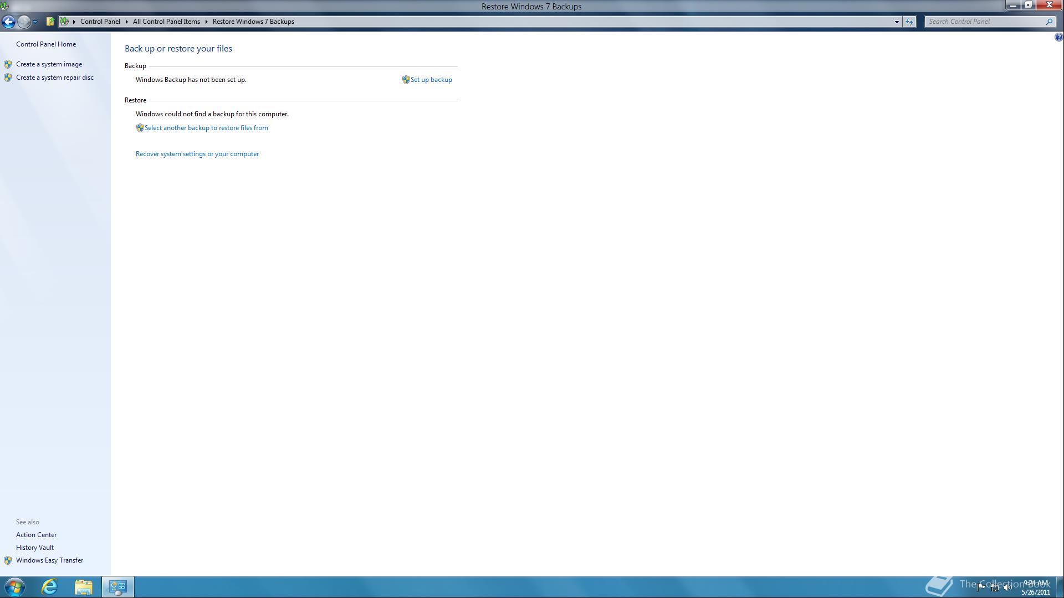1064x598 pixels.
Task: Click the clock showing 9:24 AM
Action: pyautogui.click(x=1036, y=587)
